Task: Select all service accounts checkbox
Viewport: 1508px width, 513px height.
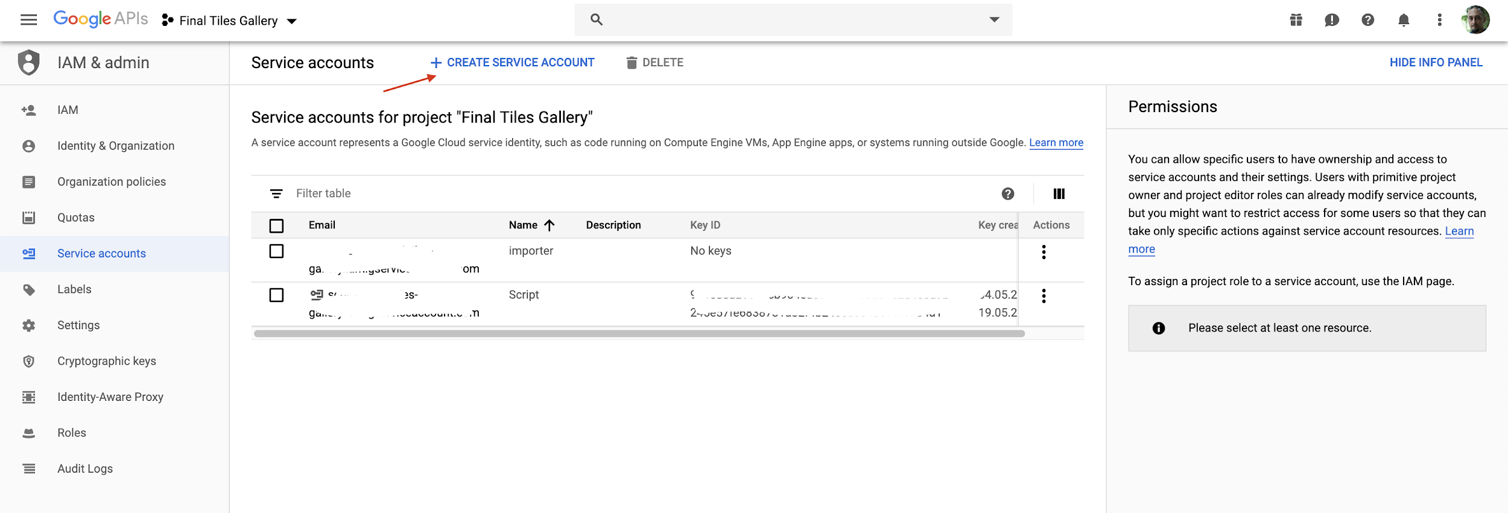Action: pyautogui.click(x=276, y=225)
